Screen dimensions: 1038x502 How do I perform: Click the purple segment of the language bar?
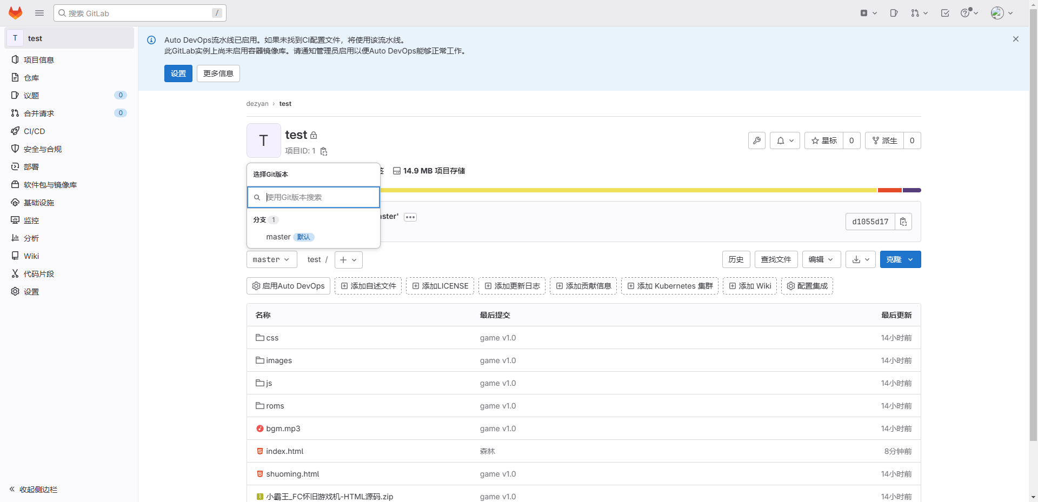click(912, 190)
